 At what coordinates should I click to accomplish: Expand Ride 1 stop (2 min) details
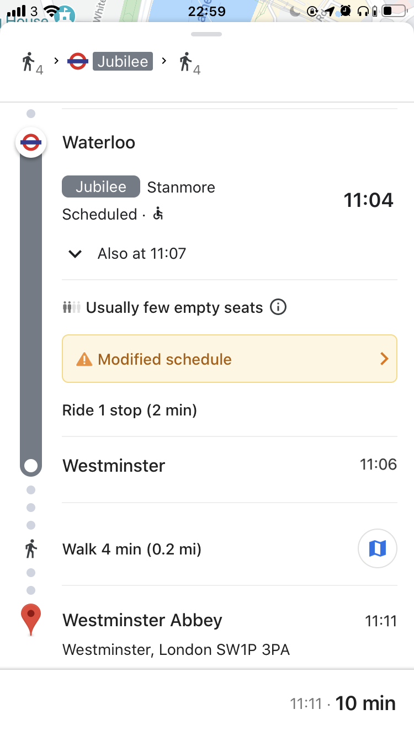tap(130, 410)
